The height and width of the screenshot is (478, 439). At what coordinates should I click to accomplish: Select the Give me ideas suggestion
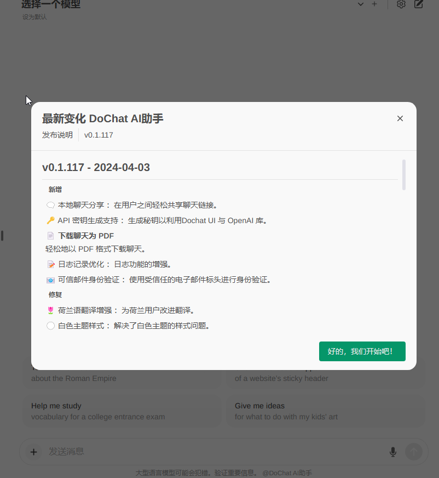pyautogui.click(x=325, y=411)
